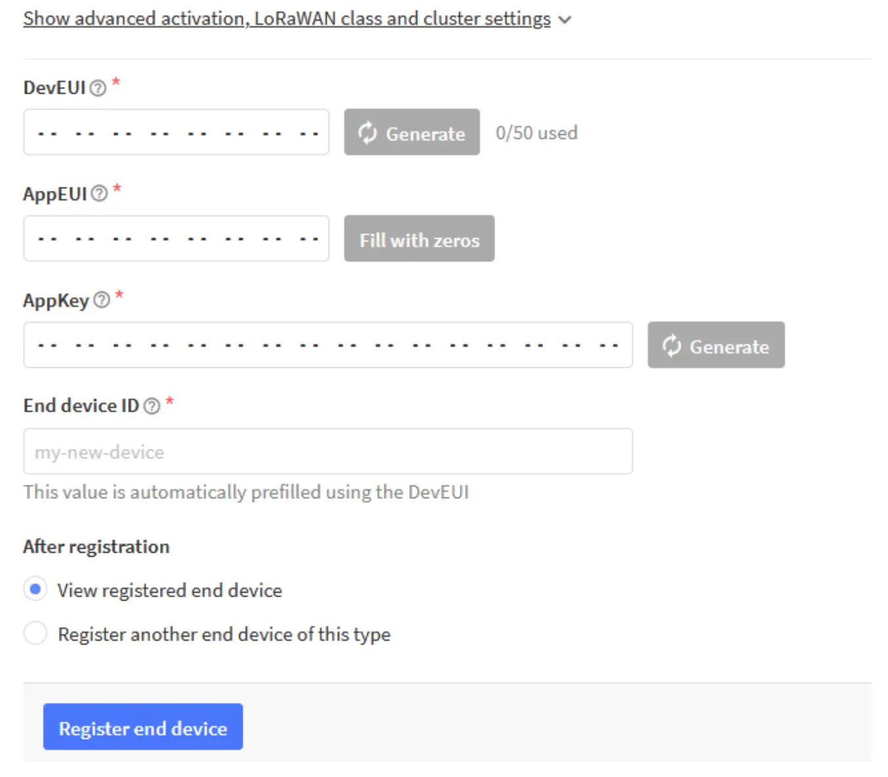Select "View registered end device" option
The width and height of the screenshot is (888, 777).
[35, 589]
